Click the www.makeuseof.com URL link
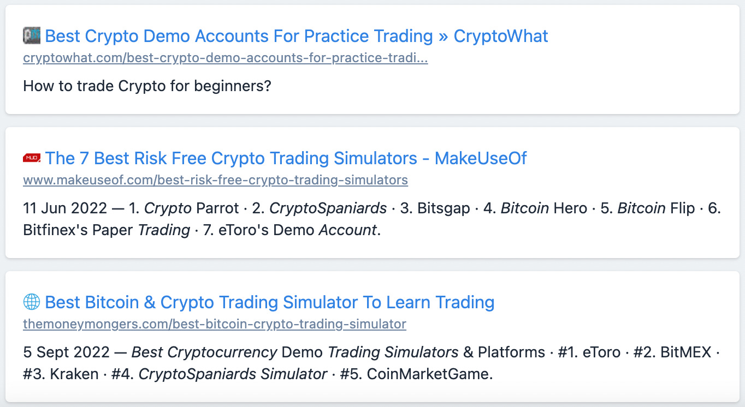 215,179
